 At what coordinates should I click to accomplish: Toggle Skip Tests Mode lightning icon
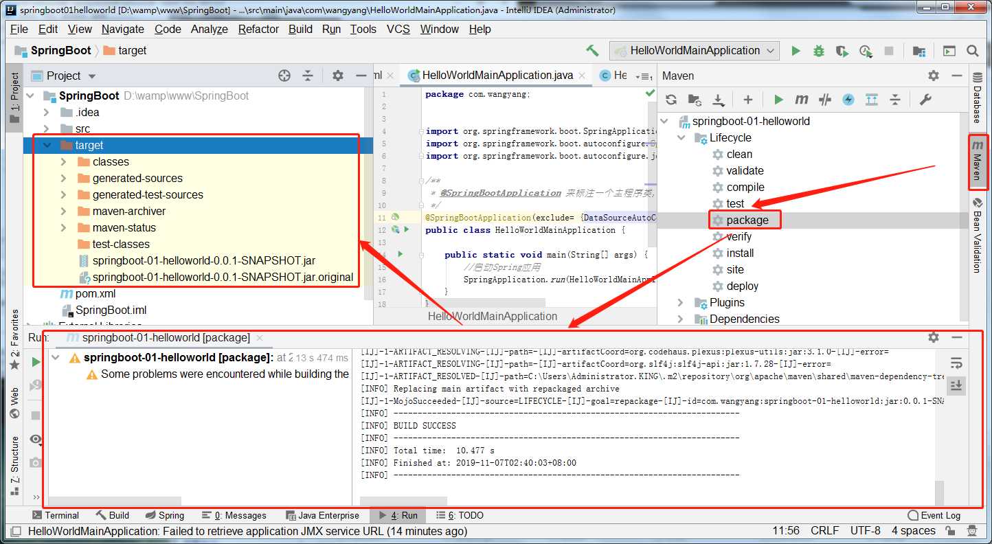pyautogui.click(x=848, y=100)
